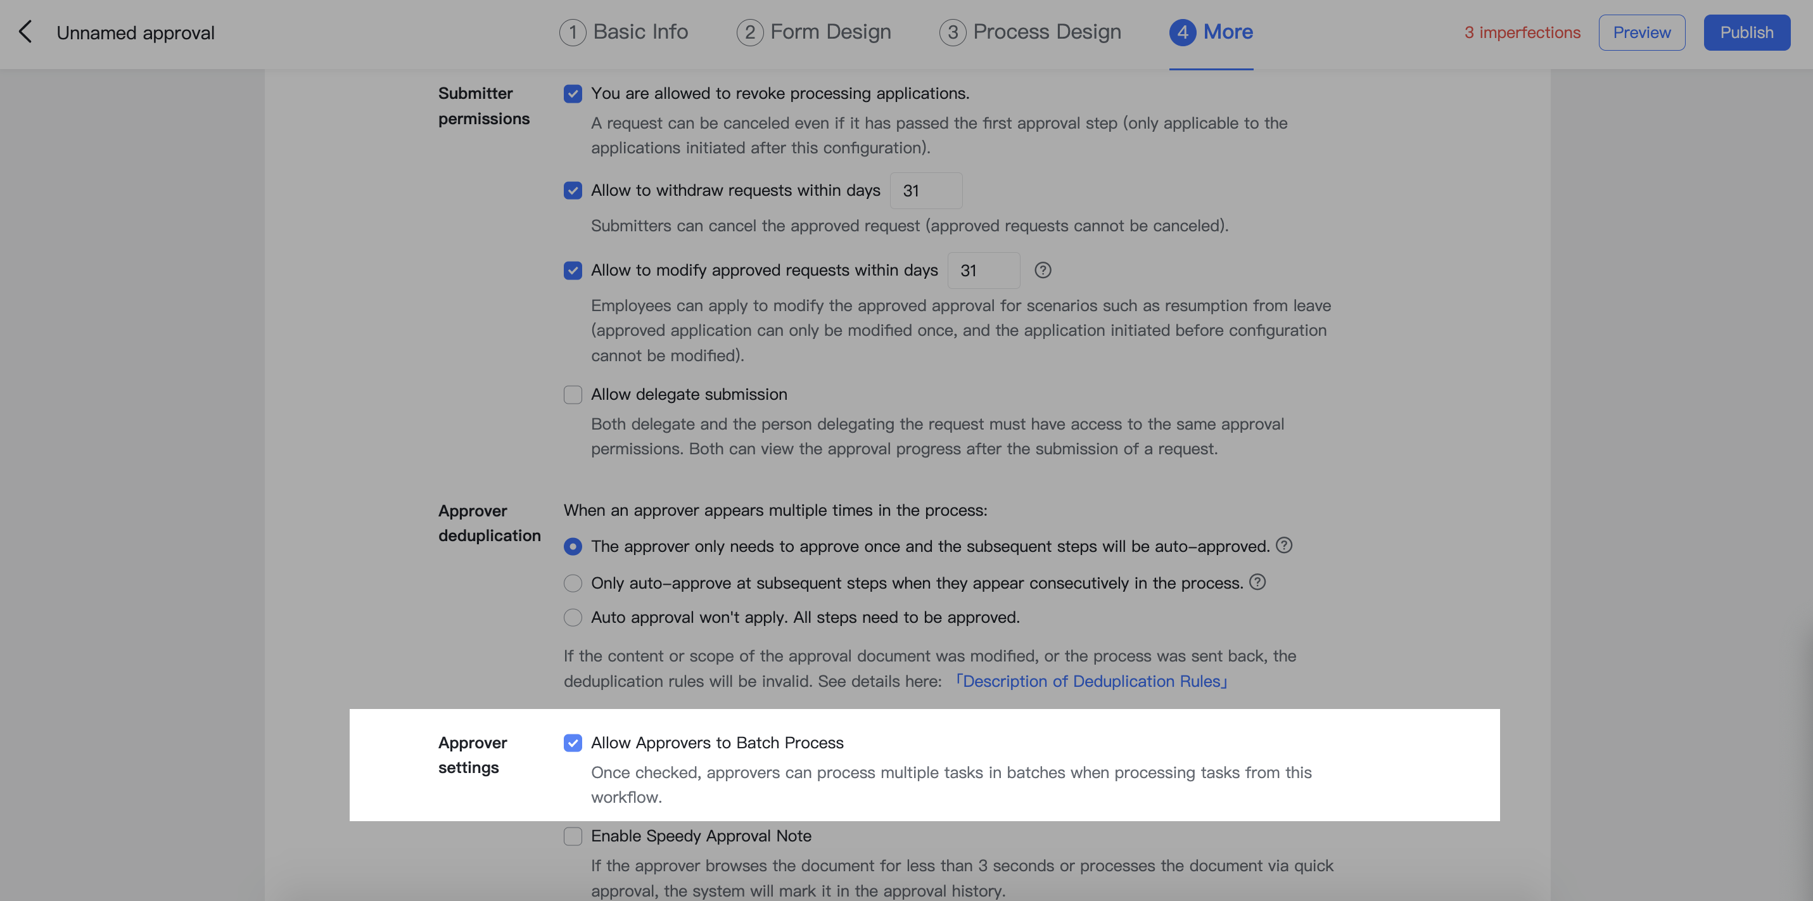Uncheck Allow Approvers to Batch Process
Screen dimensions: 1813x901
tap(572, 743)
